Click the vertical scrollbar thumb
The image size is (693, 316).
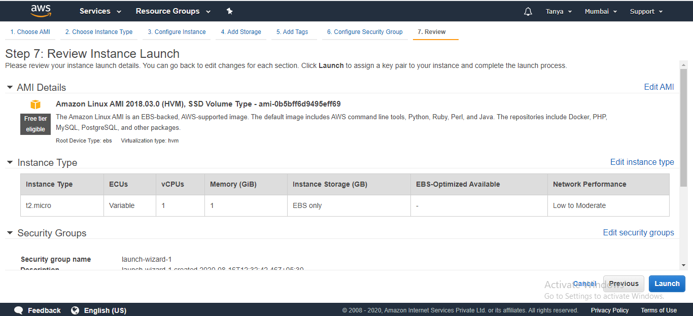[x=683, y=127]
